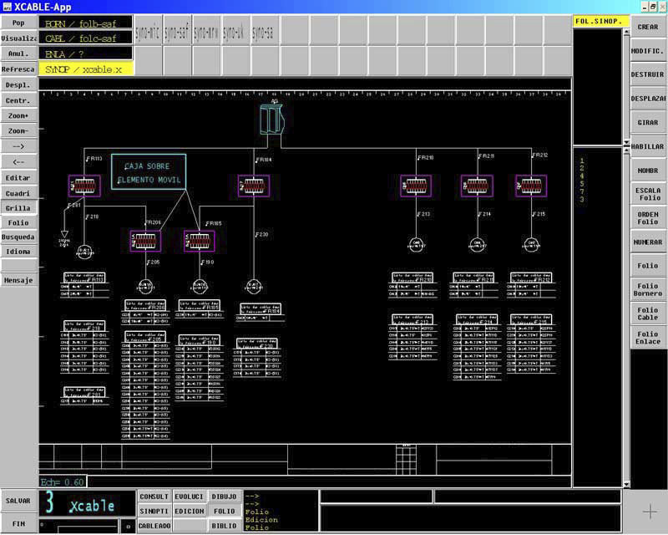This screenshot has width=668, height=535.
Task: Click the Folio Cable button
Action: point(648,313)
